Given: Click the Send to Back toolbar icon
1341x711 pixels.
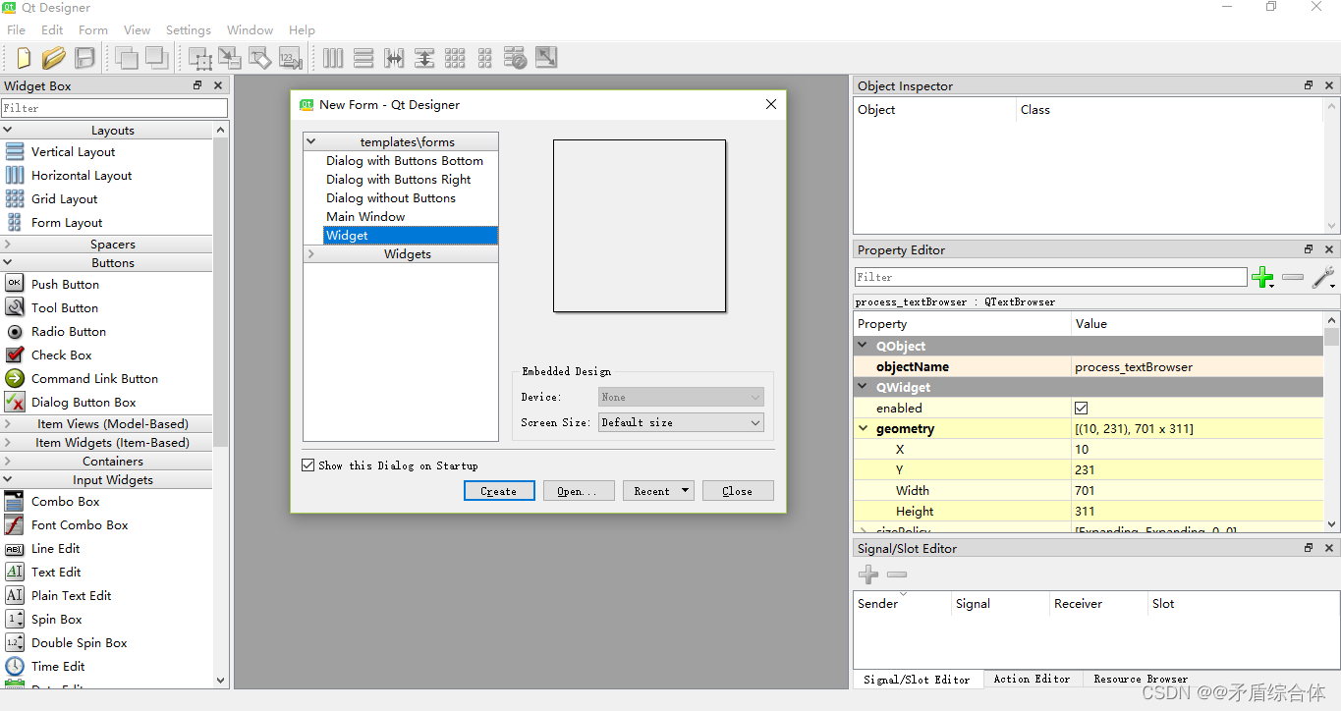Looking at the screenshot, I should tap(127, 58).
